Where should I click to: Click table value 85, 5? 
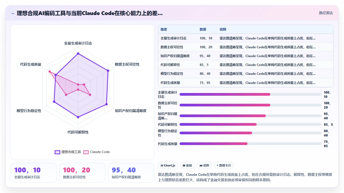click(204, 65)
